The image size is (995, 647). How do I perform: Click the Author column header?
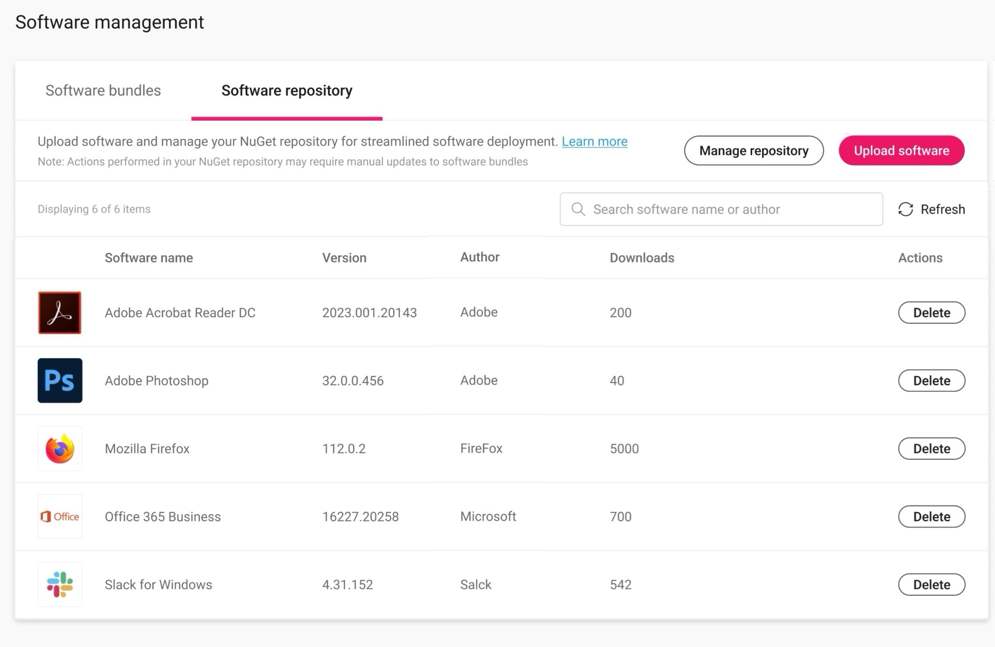[x=479, y=257]
